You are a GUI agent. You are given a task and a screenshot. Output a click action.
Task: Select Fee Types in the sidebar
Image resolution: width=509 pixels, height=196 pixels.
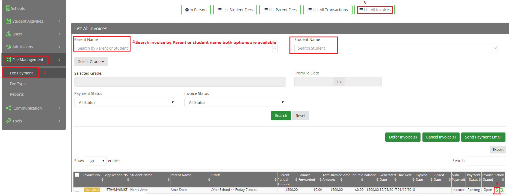click(19, 84)
